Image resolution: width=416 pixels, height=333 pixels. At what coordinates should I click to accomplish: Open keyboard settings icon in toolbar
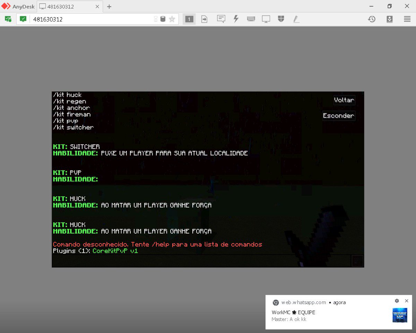(x=251, y=19)
